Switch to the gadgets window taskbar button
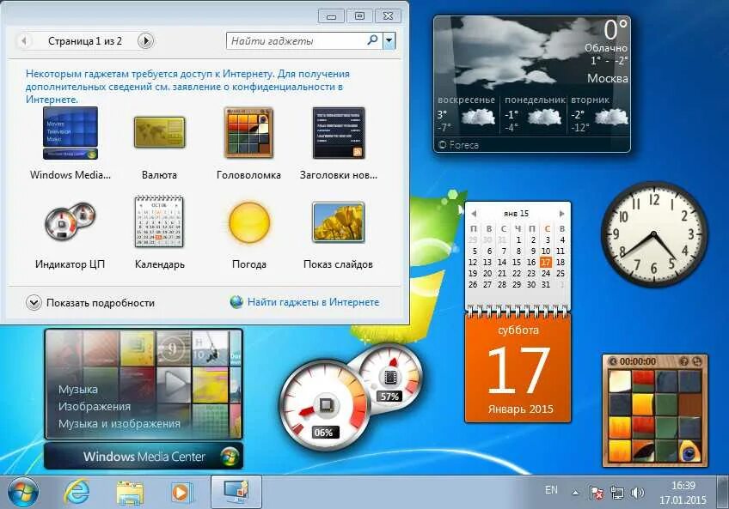The image size is (729, 509). [236, 492]
